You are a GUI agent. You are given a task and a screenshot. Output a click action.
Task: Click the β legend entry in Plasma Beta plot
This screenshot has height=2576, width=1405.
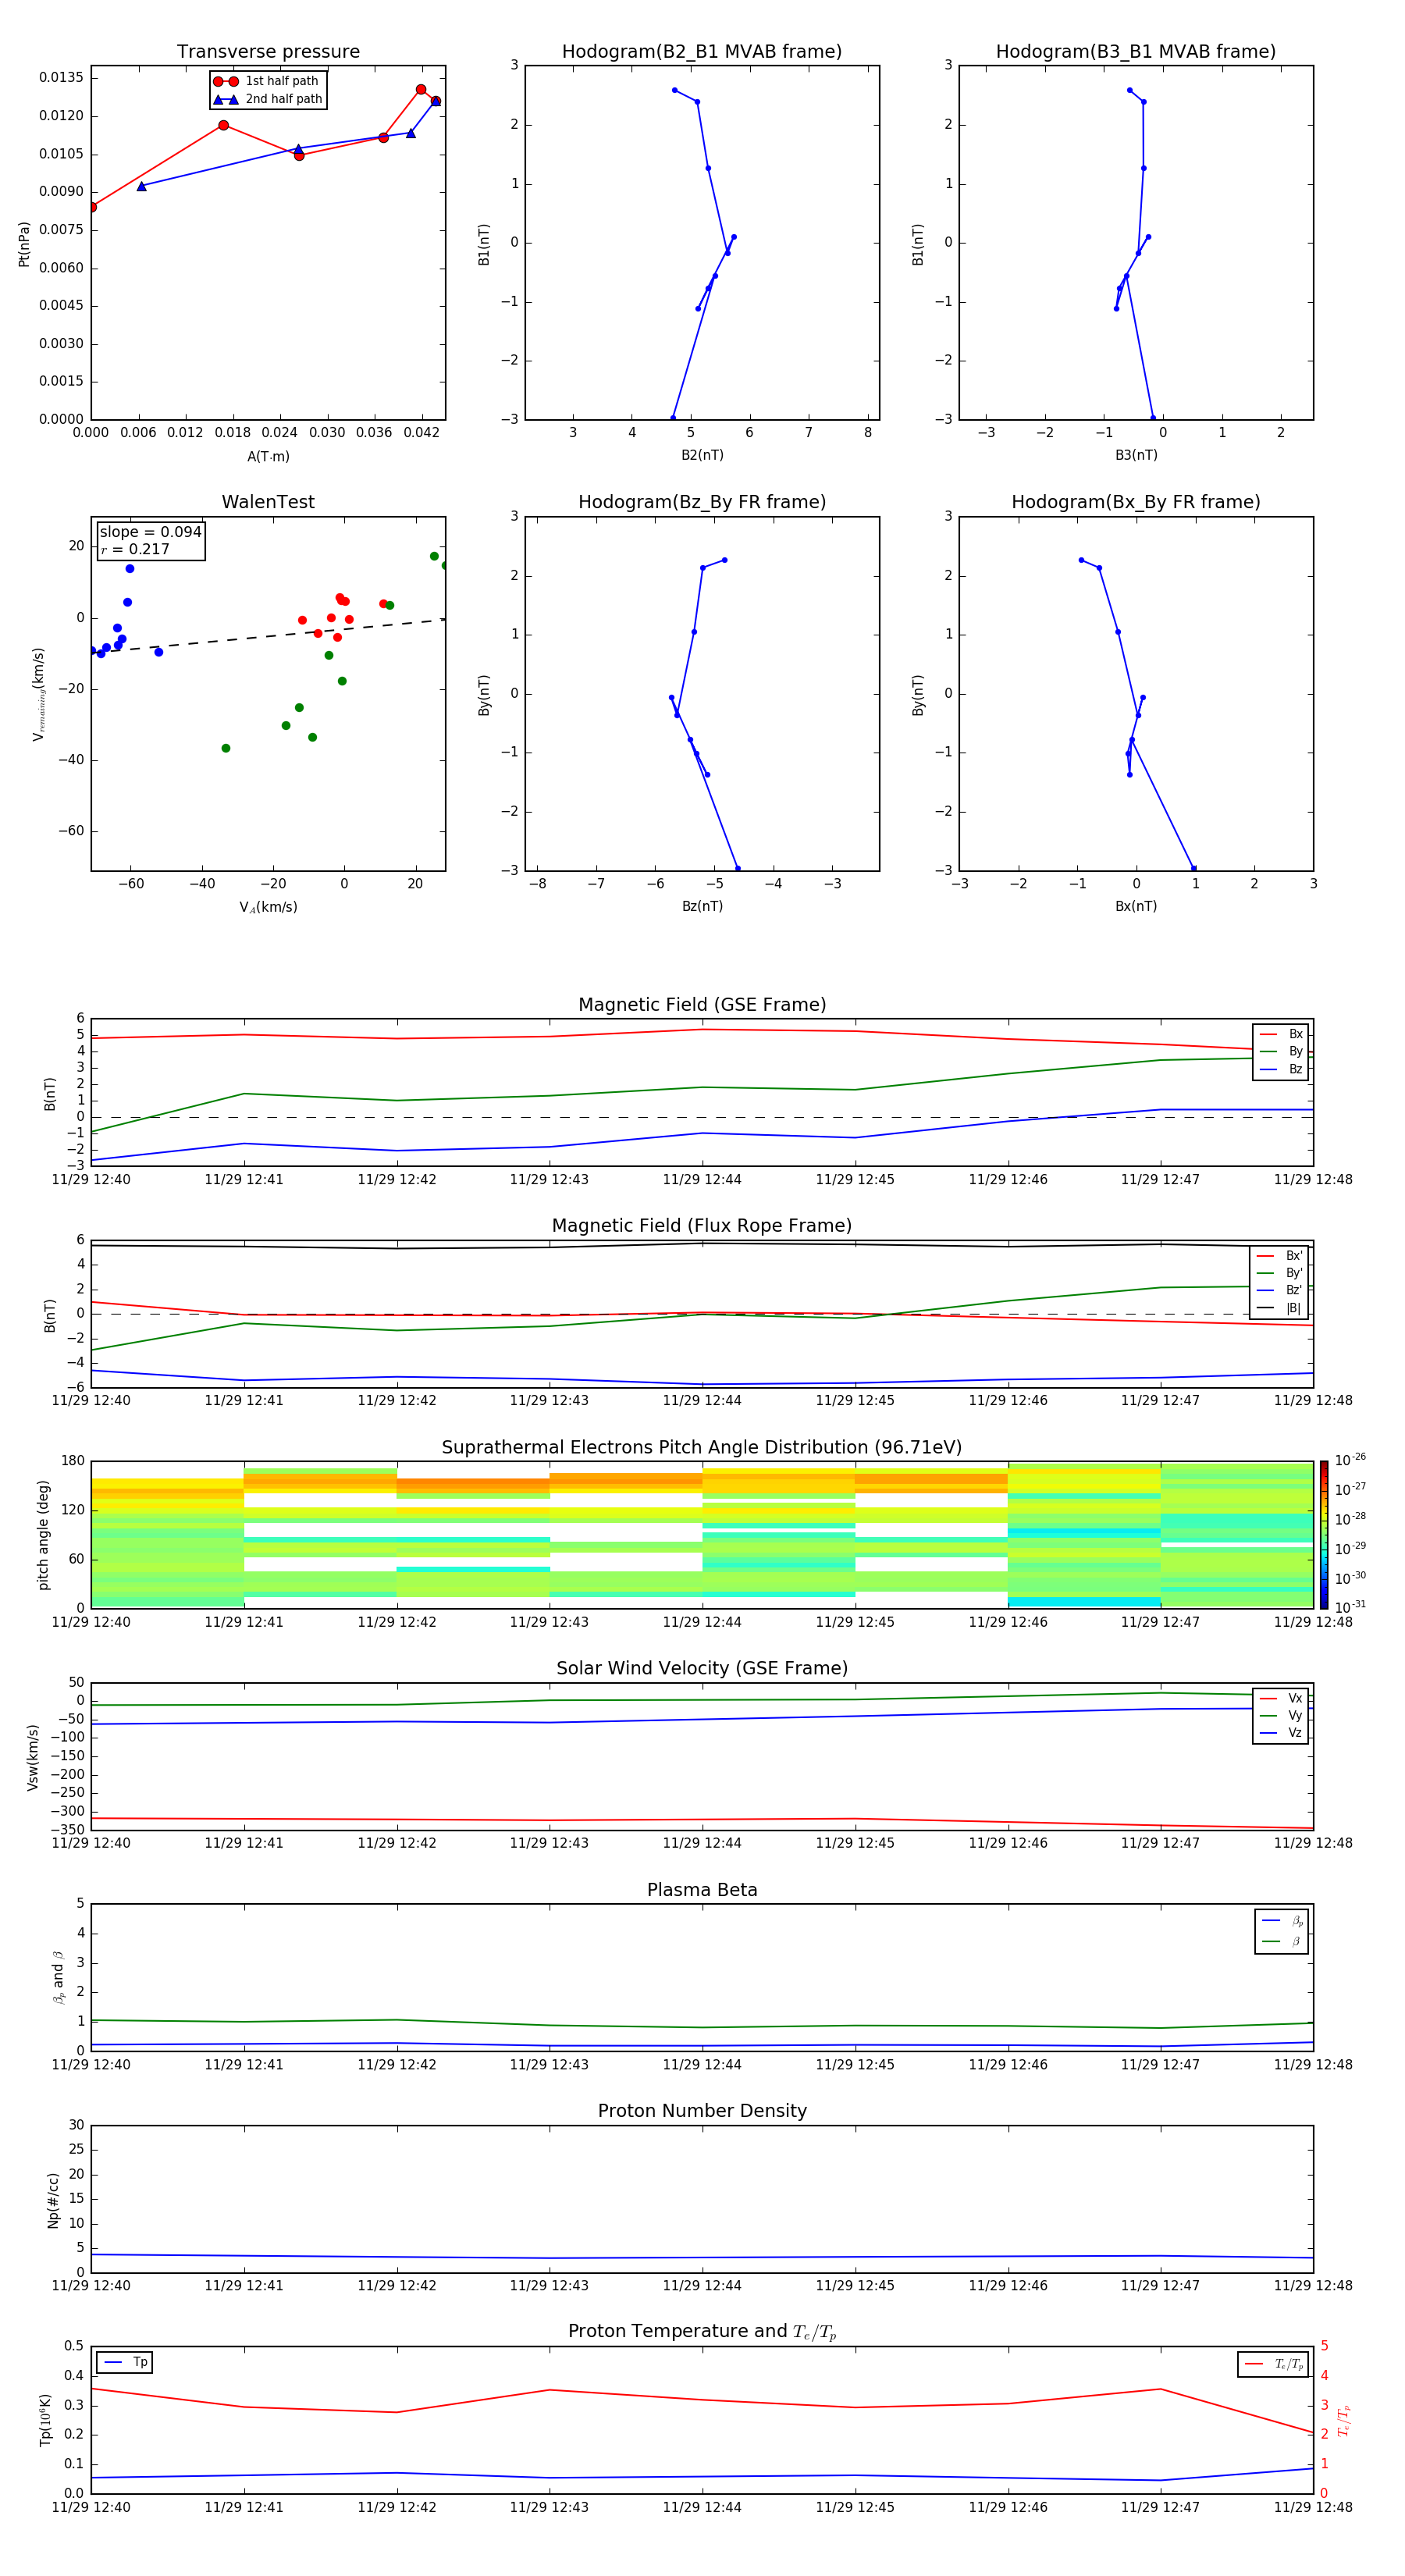pos(1281,1942)
